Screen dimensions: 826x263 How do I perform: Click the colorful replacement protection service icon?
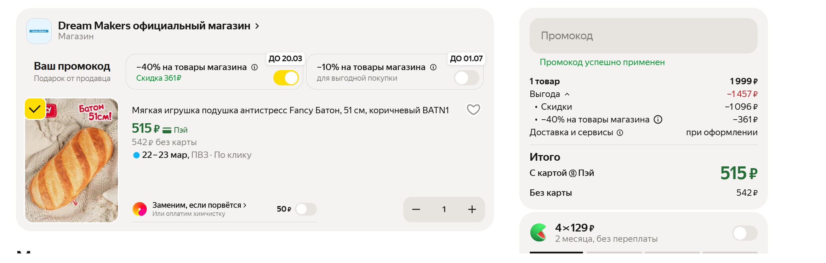tap(139, 209)
